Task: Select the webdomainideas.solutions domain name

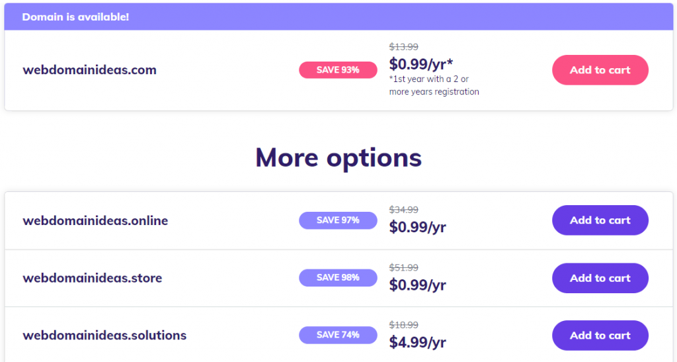Action: [x=104, y=336]
